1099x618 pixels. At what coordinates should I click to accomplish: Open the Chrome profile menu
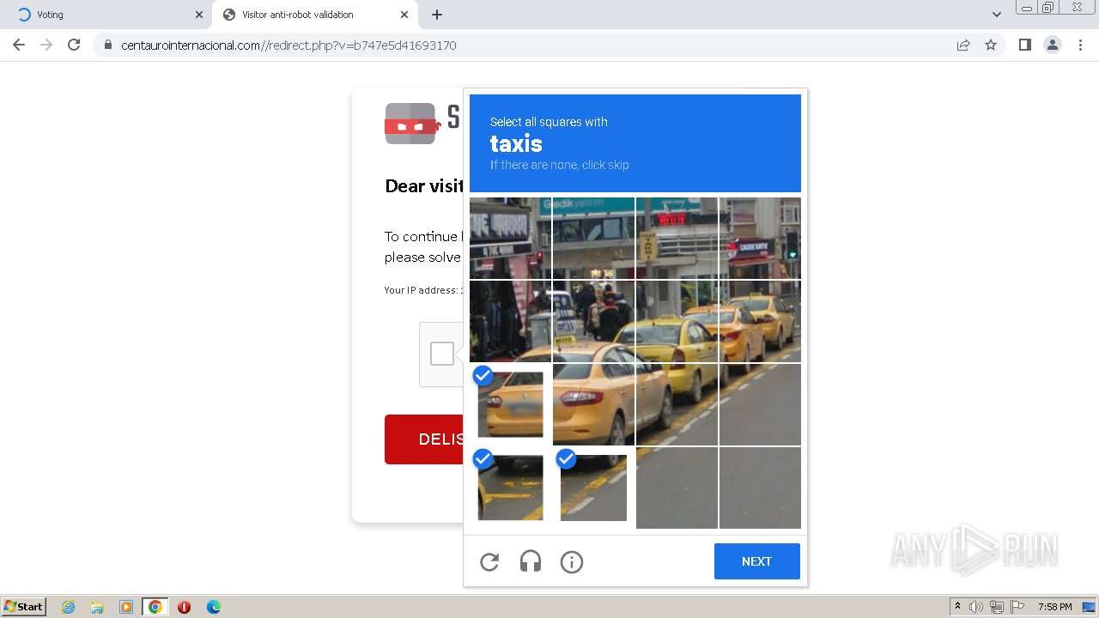[1053, 45]
